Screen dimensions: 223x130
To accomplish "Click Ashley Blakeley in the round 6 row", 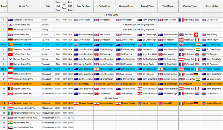I will [150, 59].
